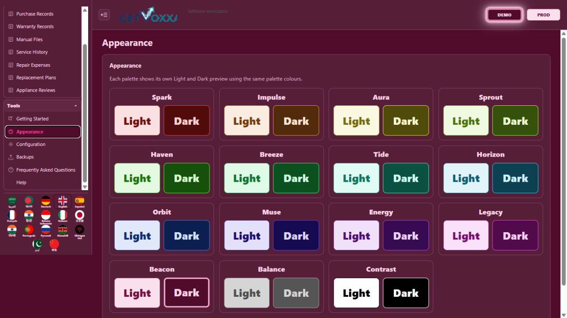
Task: Click the GetVoxxa logo
Action: pyautogui.click(x=148, y=15)
